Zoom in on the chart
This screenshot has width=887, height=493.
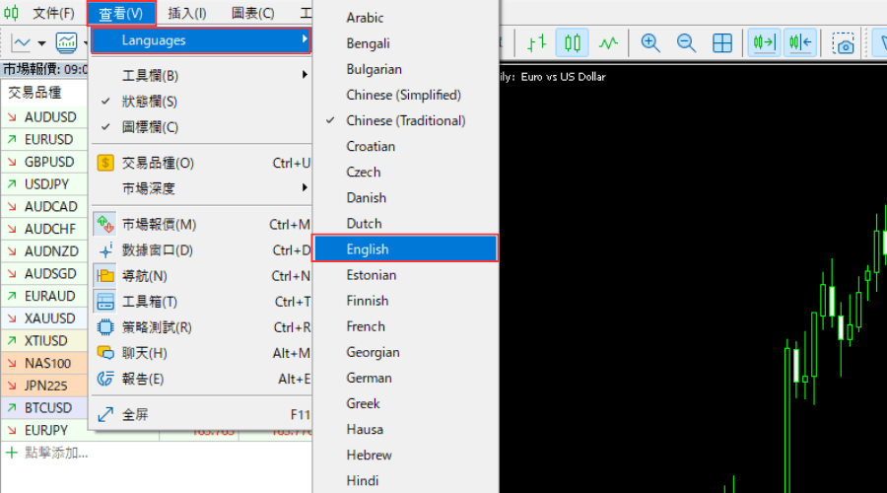tap(650, 43)
